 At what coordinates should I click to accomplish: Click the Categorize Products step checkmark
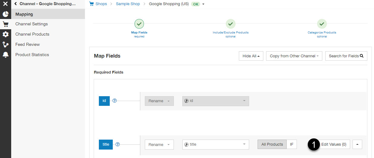[322, 24]
